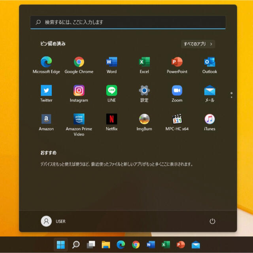Open File Explorer from the taskbar

click(x=106, y=245)
